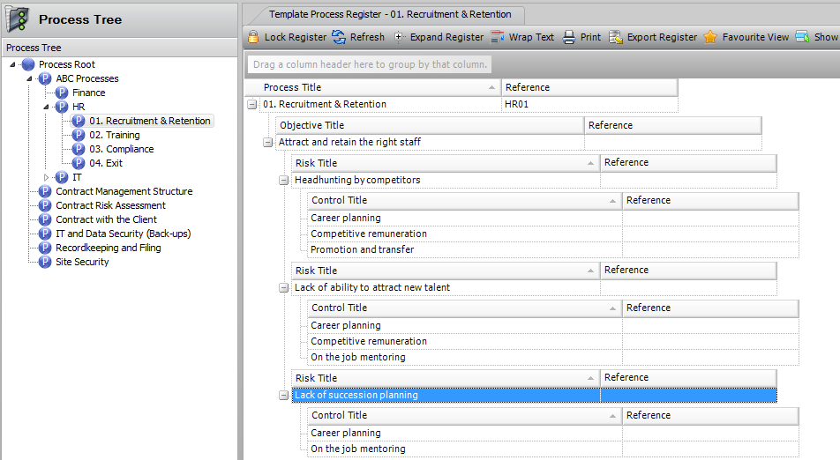Select the Promotion and transfer control row
840x460 pixels.
(552, 249)
